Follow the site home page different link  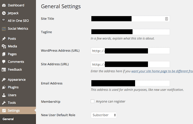(162, 71)
